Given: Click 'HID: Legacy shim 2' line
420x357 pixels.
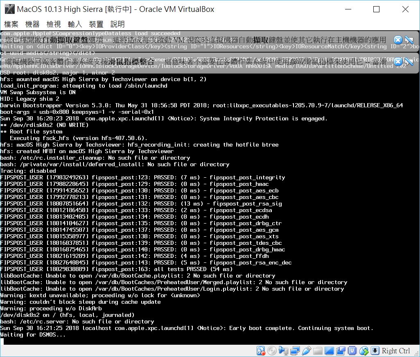Looking at the screenshot, I should tap(30, 99).
